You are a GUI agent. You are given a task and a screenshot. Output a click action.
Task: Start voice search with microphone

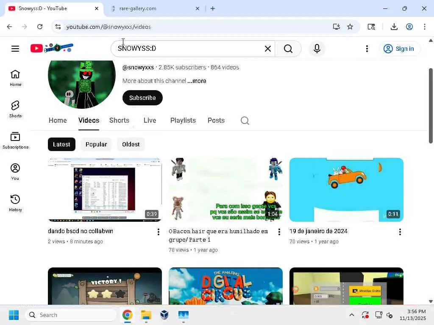click(x=317, y=49)
